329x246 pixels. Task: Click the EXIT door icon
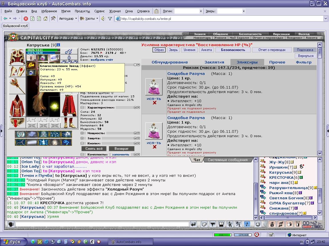coord(298,224)
